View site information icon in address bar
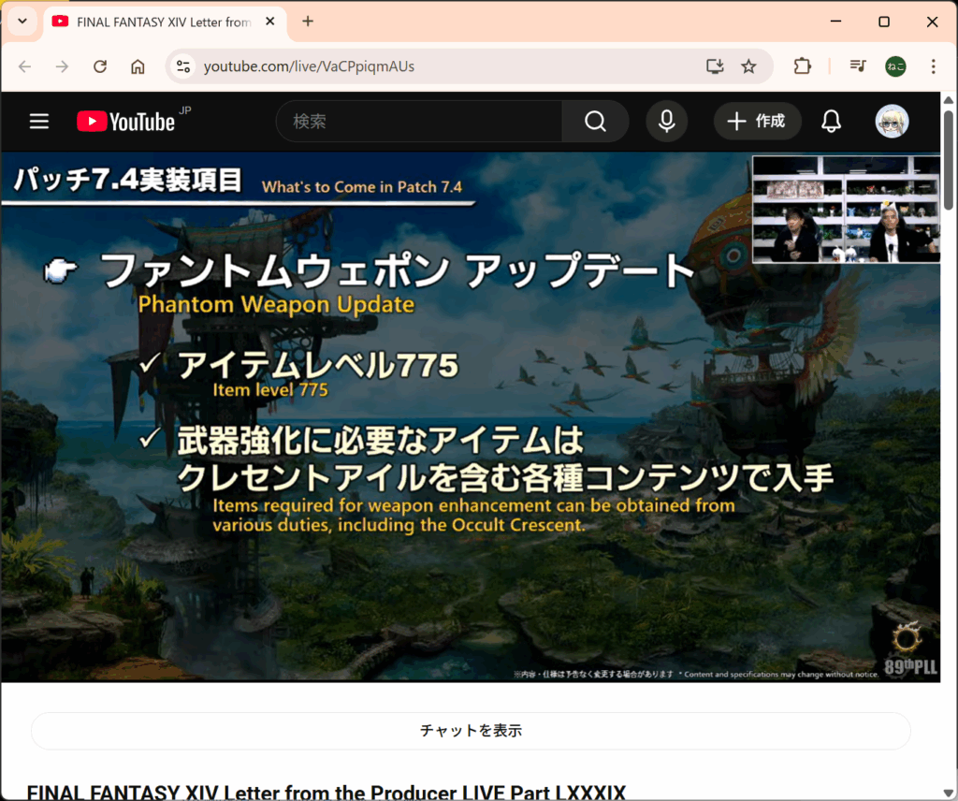Screen dimensions: 958x801 [183, 66]
